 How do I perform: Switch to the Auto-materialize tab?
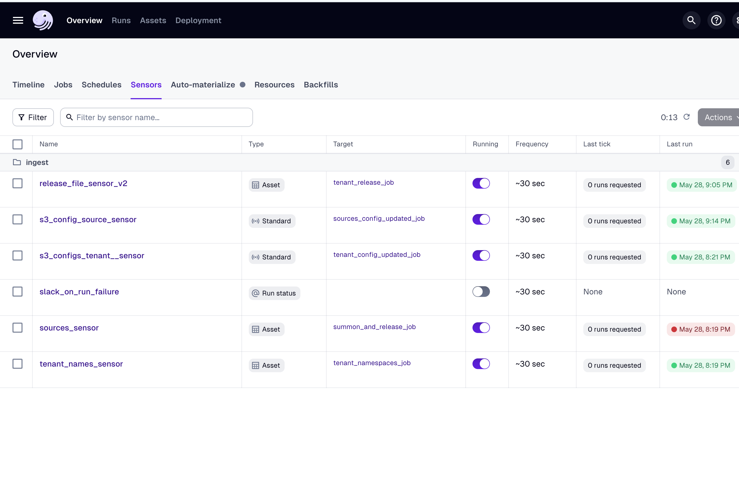point(203,85)
